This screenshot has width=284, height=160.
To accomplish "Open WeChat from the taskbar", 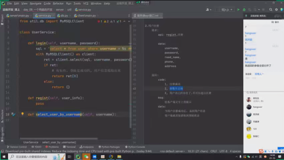I will pos(86,156).
